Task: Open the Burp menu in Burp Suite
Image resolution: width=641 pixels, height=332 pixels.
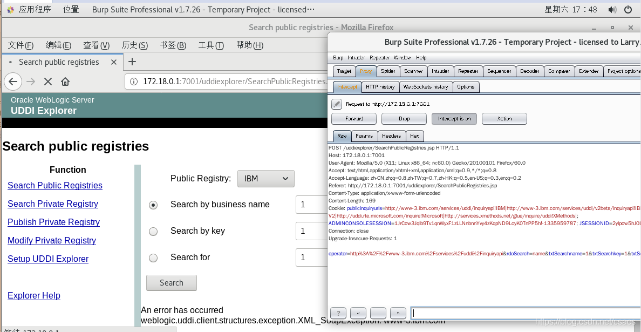Action: (338, 58)
